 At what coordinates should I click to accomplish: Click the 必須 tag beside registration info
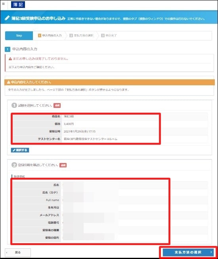click(x=63, y=165)
